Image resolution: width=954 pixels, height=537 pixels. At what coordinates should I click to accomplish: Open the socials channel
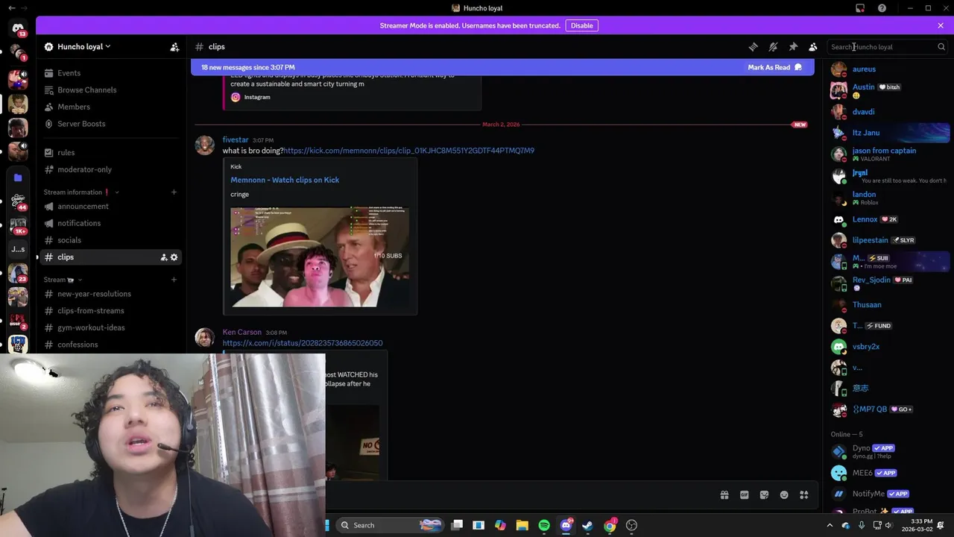(x=112, y=240)
